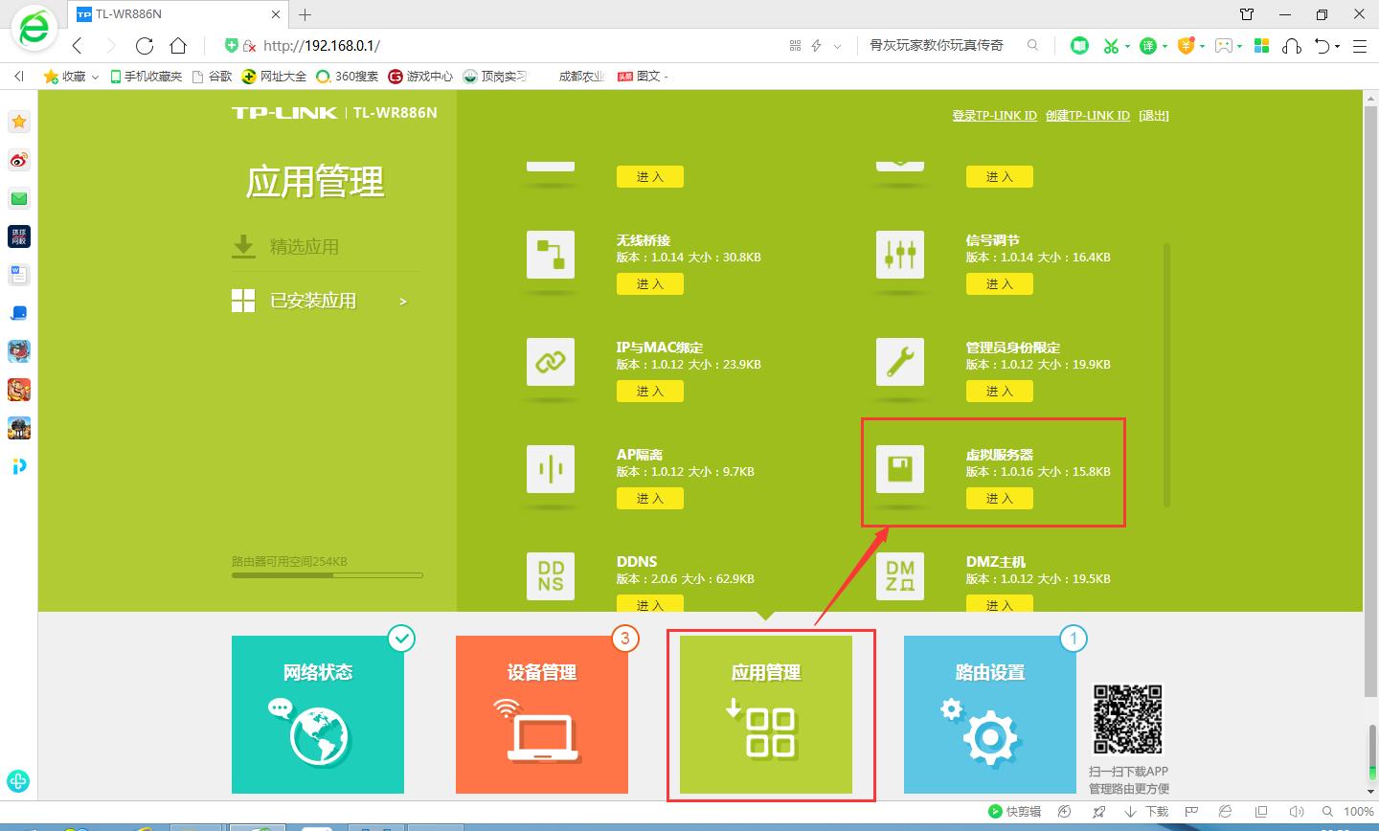Click the 虚拟服务器 app icon
Image resolution: width=1379 pixels, height=831 pixels.
(899, 469)
